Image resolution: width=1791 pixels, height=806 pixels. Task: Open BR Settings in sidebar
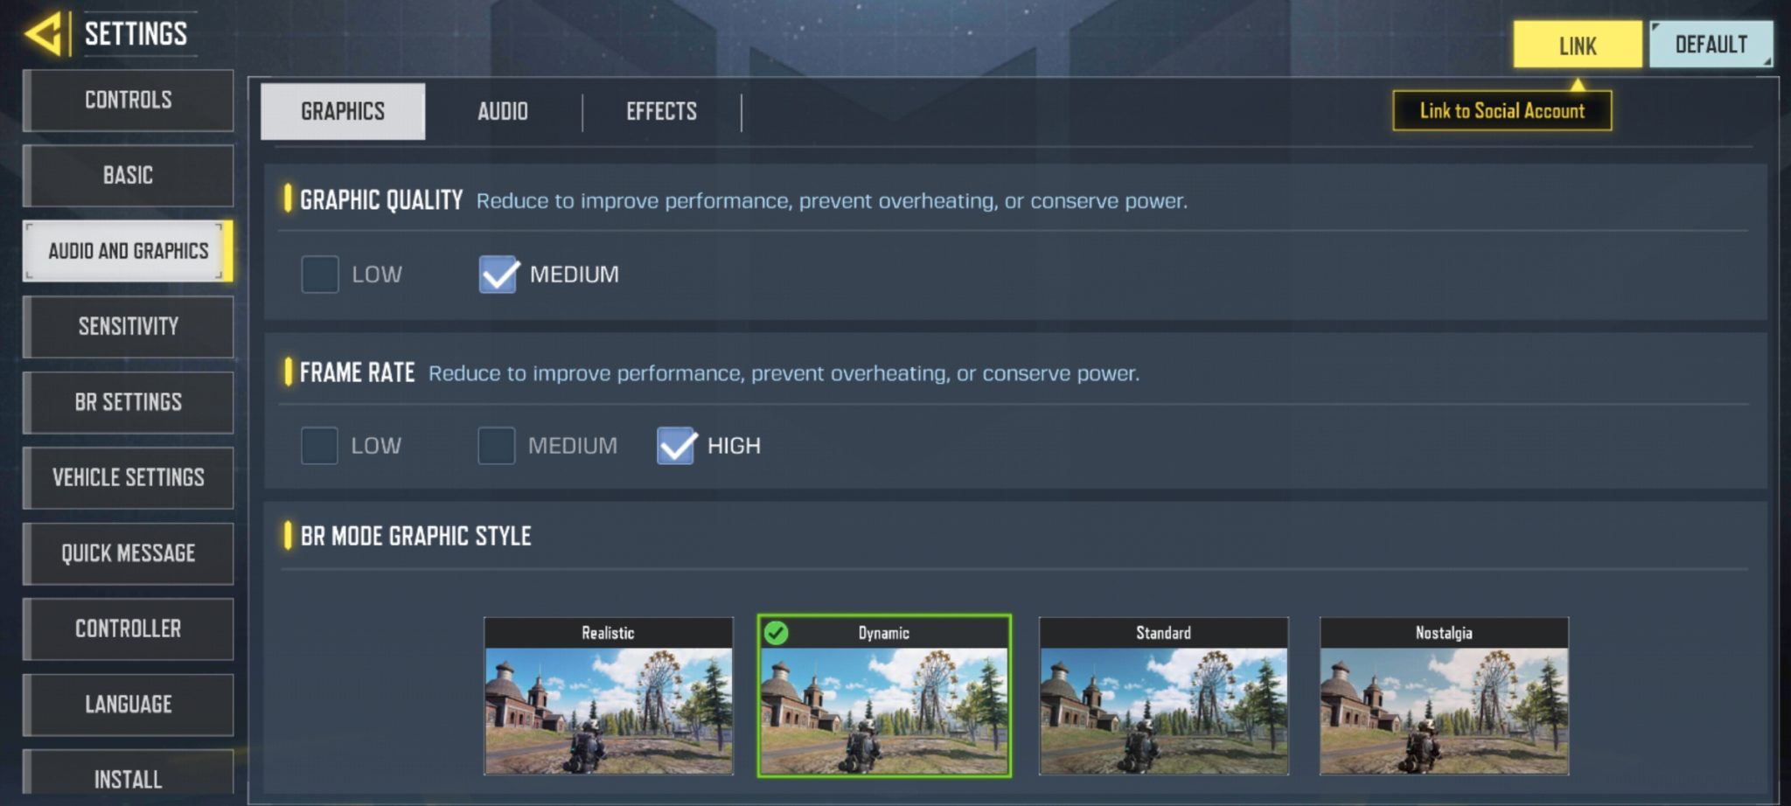coord(129,402)
